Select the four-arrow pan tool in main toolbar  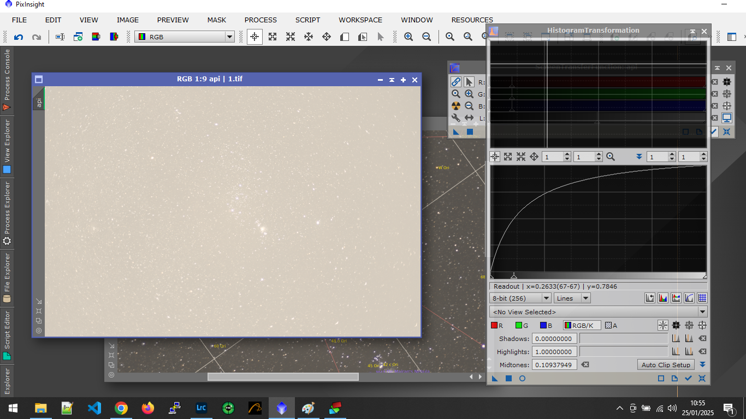327,37
